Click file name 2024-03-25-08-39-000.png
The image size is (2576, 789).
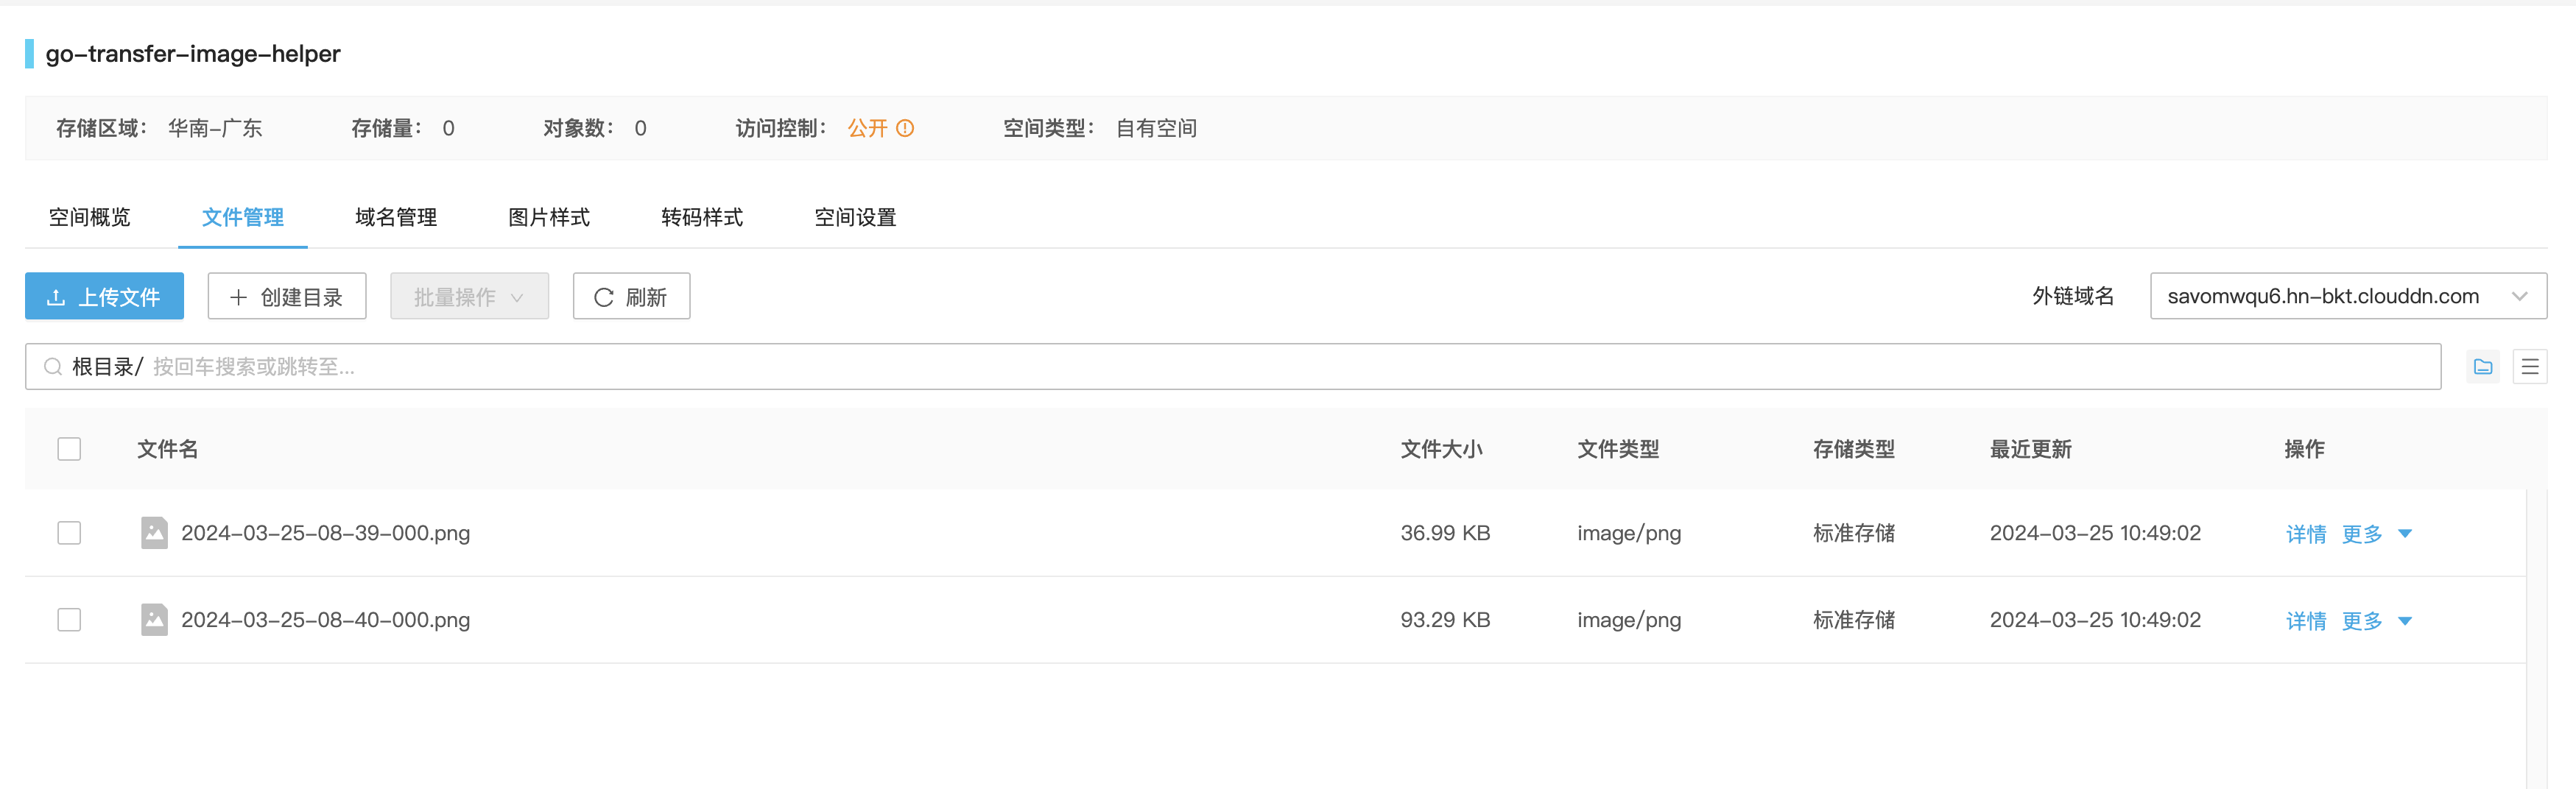click(325, 533)
